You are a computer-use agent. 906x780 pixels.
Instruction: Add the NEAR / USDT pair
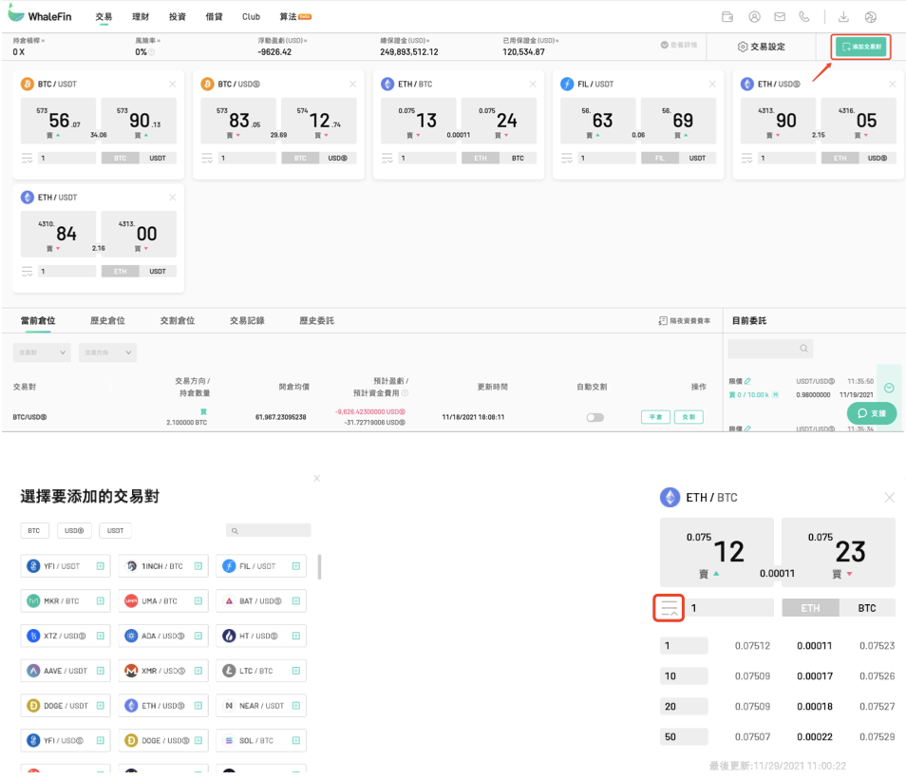point(296,705)
